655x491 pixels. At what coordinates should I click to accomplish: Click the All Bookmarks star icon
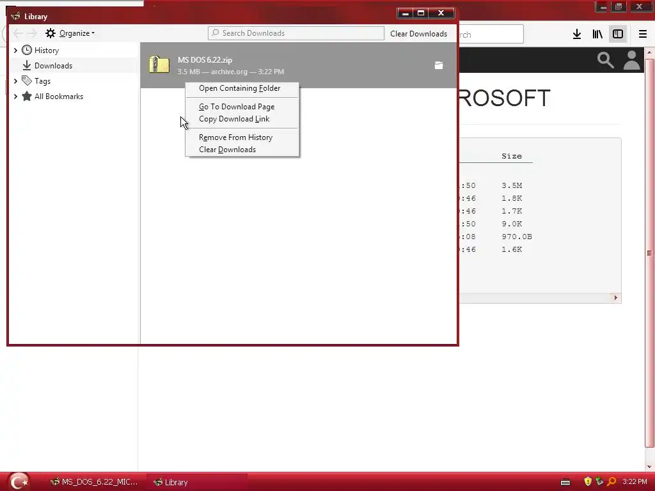pyautogui.click(x=27, y=96)
